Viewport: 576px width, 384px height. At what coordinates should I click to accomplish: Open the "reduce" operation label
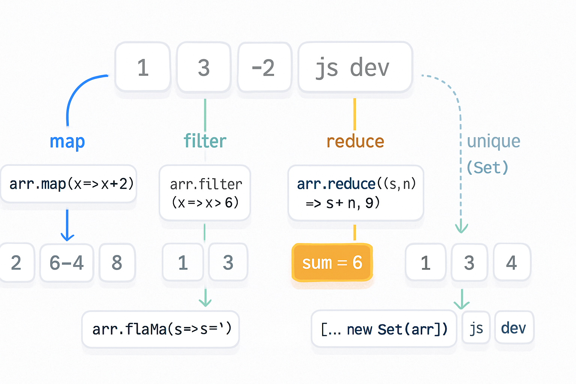coord(355,141)
